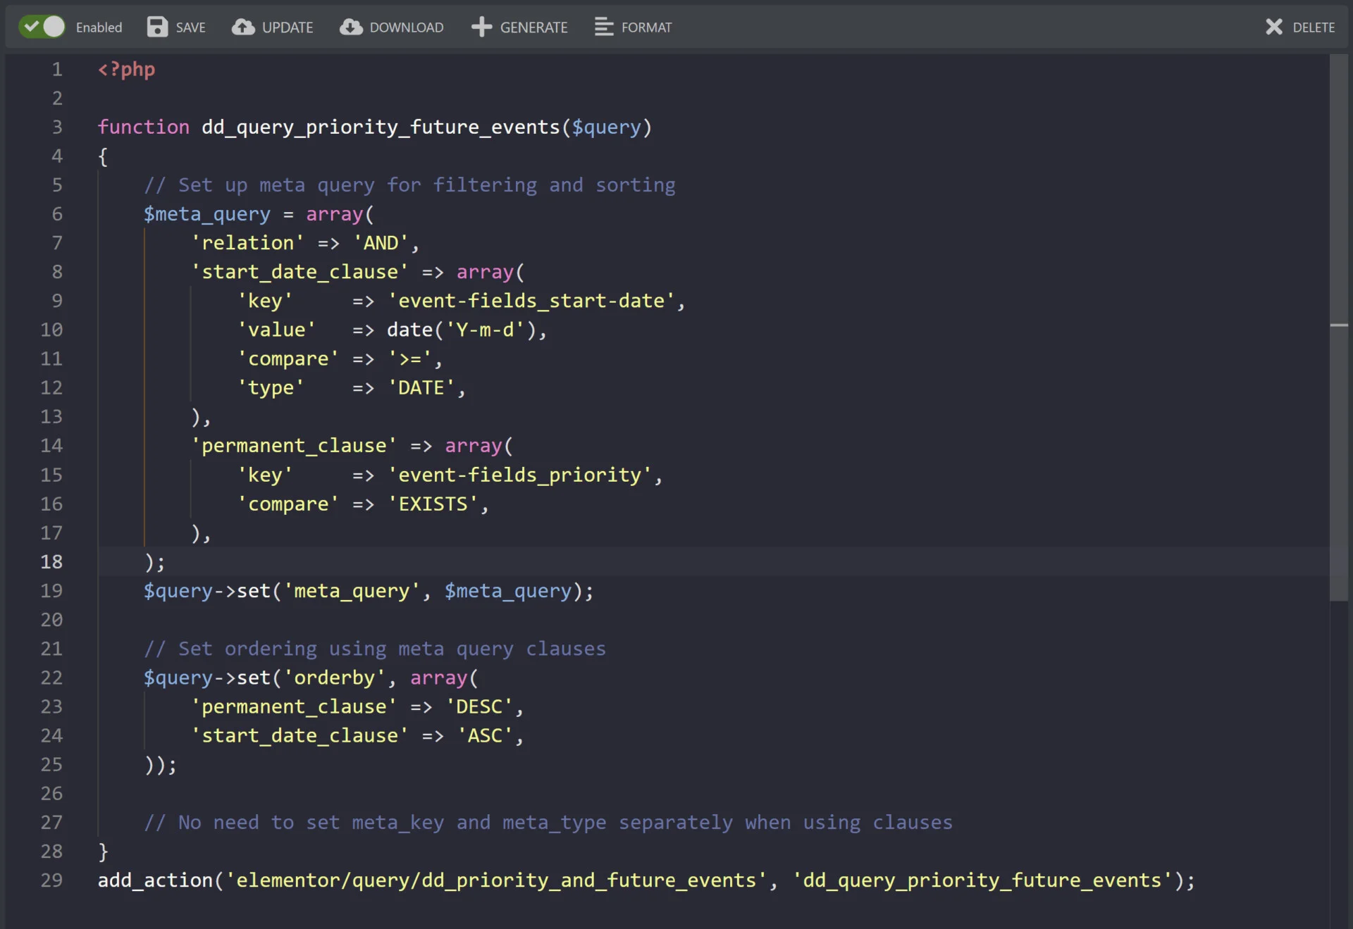Click line number 1 in gutter
Image resolution: width=1353 pixels, height=929 pixels.
point(57,69)
